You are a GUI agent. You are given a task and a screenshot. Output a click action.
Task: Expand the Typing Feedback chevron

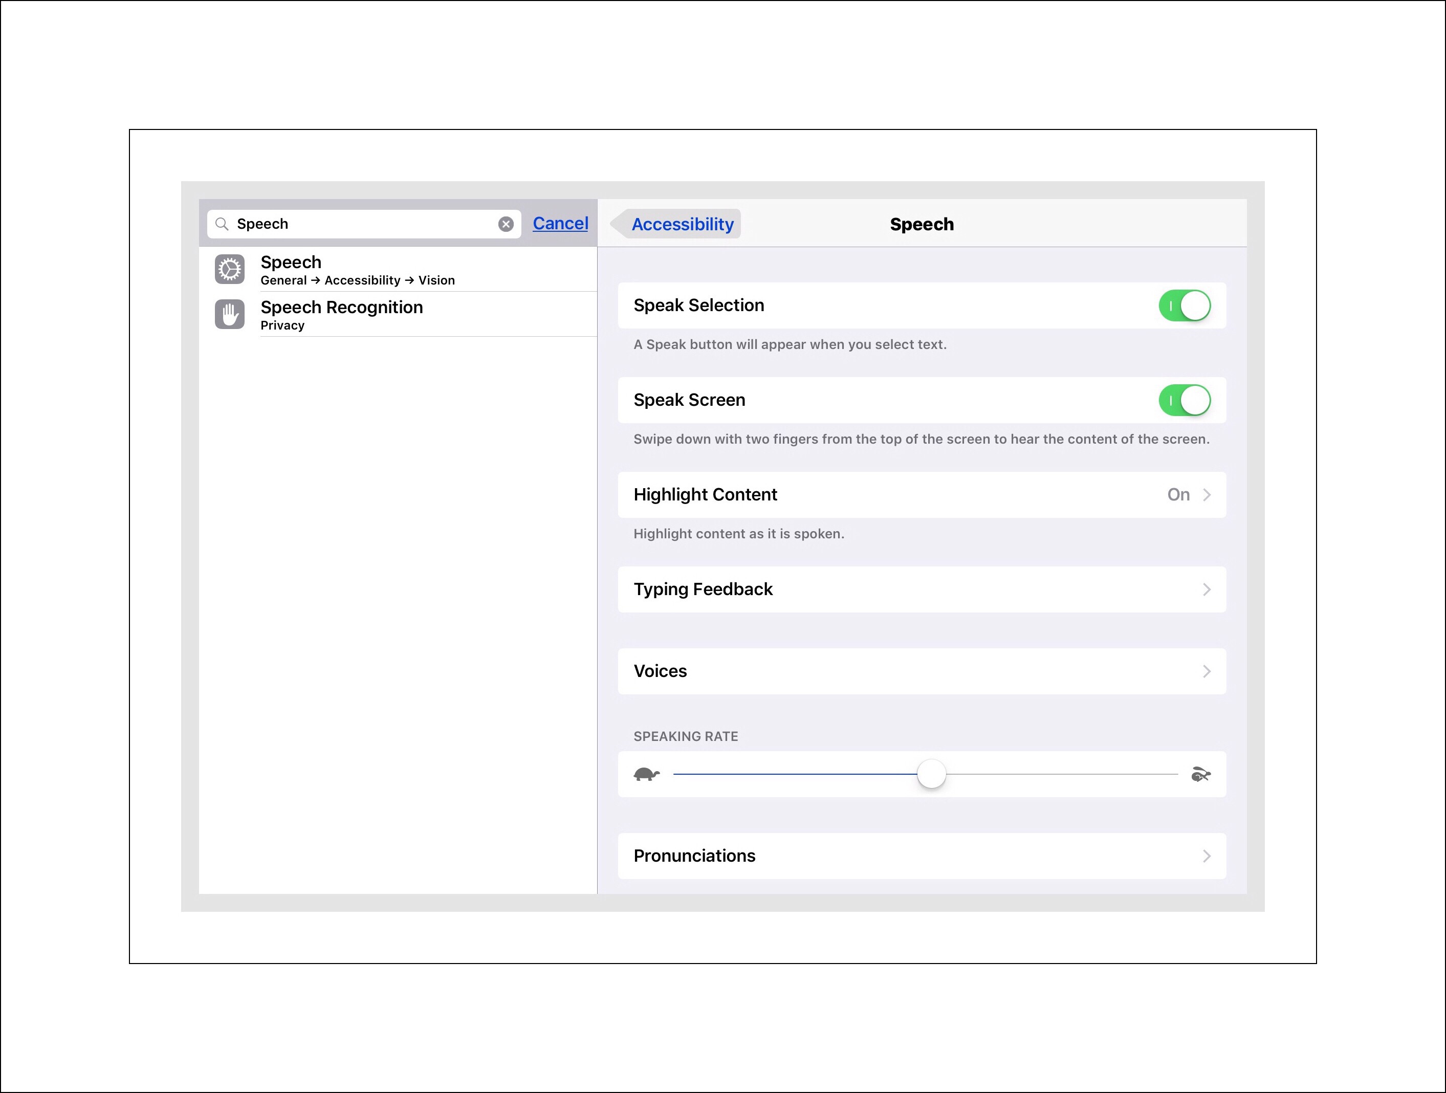(1207, 589)
